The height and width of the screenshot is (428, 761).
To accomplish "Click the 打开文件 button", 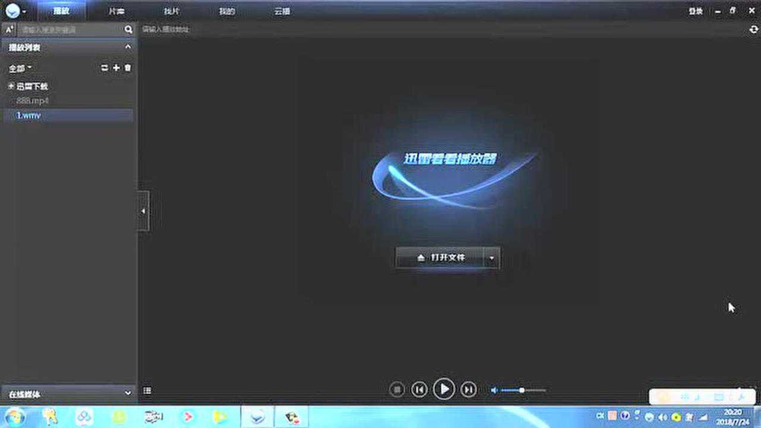I will point(441,258).
